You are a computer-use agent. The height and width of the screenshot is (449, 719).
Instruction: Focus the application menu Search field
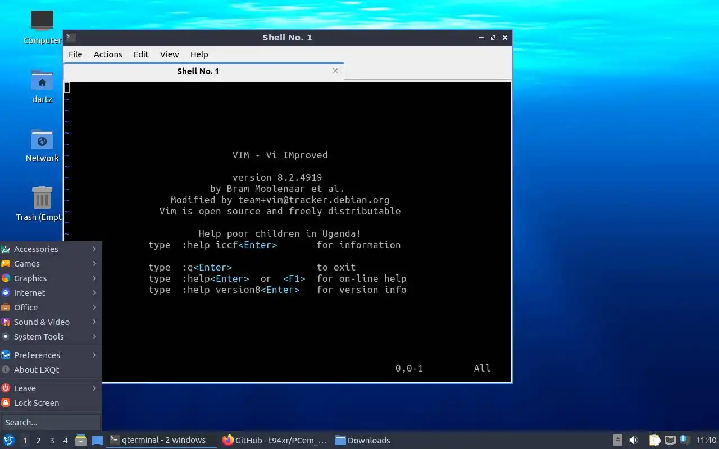point(51,423)
